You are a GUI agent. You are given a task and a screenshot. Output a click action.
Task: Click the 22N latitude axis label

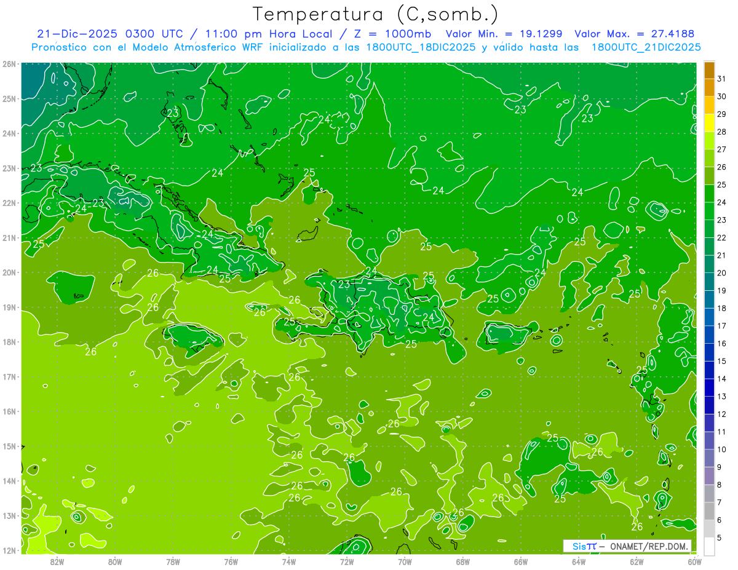(x=9, y=203)
